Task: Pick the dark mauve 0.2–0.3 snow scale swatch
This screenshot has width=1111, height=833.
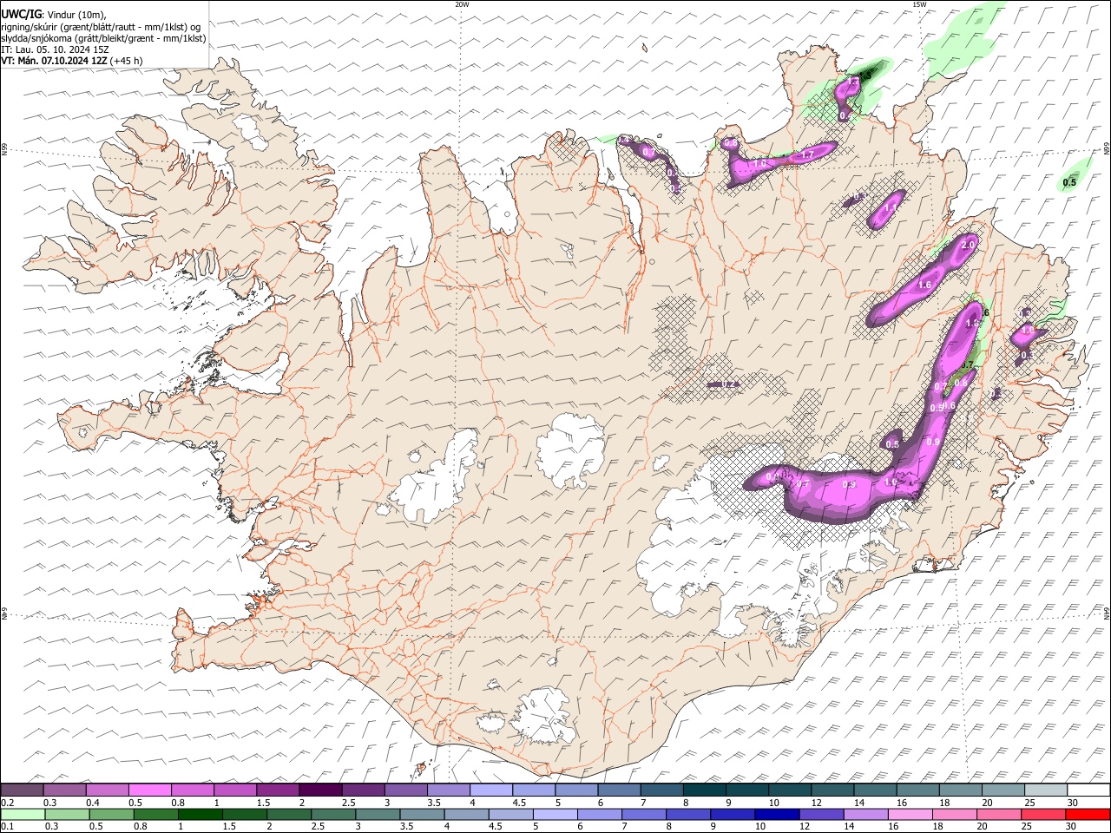Action: click(22, 790)
